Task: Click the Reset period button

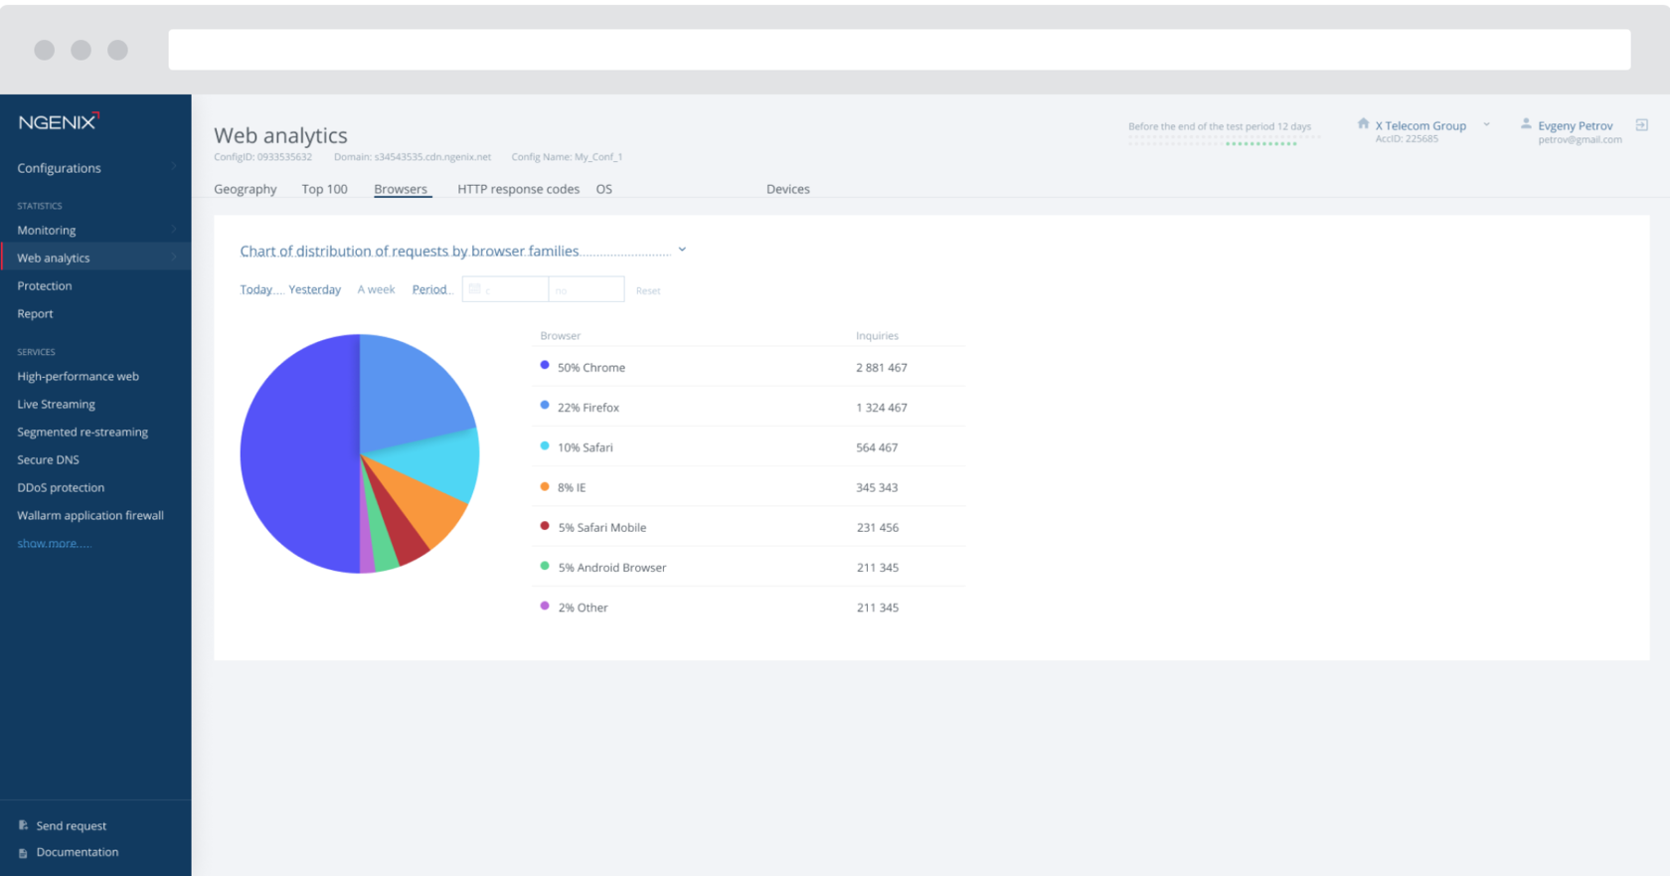Action: pos(648,290)
